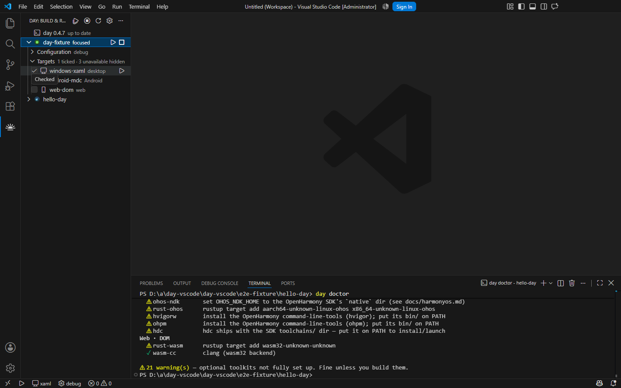The height and width of the screenshot is (388, 621).
Task: Click debug configuration in status bar
Action: 70,383
